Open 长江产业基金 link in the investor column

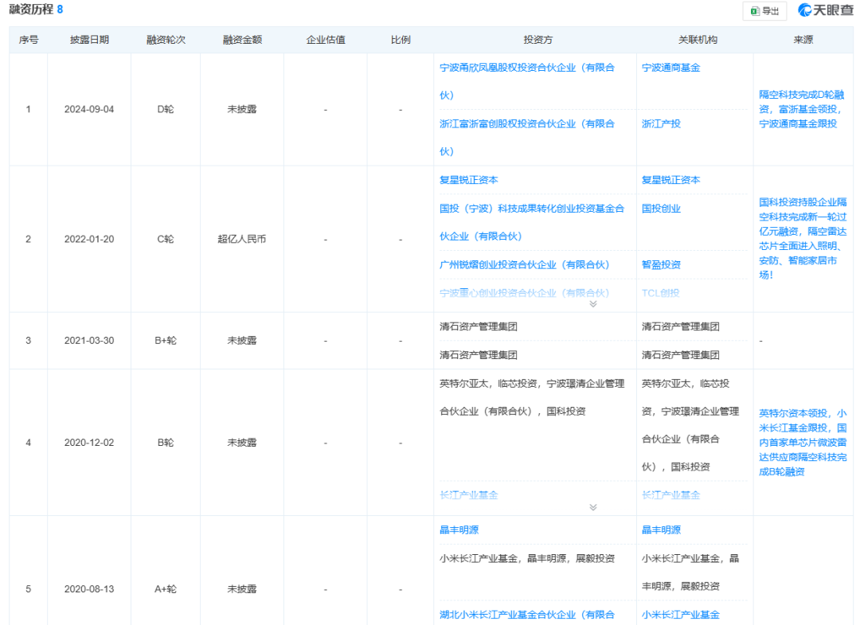pos(468,495)
